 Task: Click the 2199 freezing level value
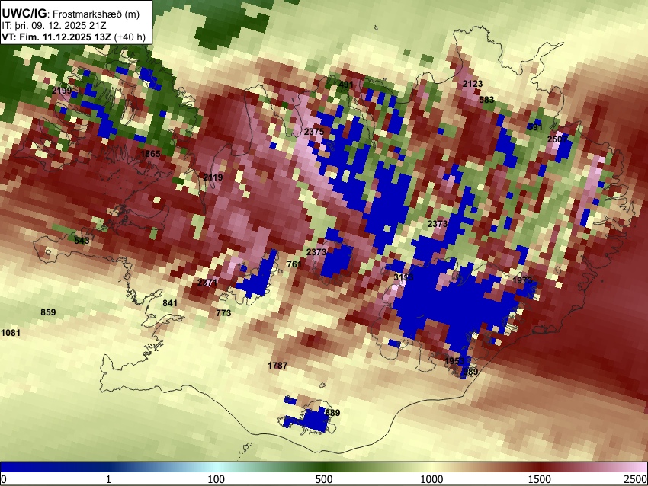click(x=62, y=91)
